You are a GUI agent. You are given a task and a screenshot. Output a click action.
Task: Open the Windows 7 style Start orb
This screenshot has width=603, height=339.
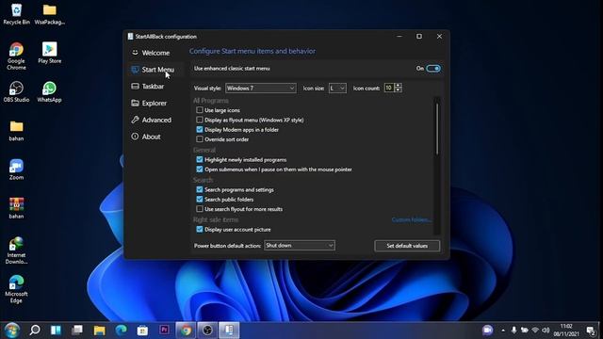coord(12,331)
